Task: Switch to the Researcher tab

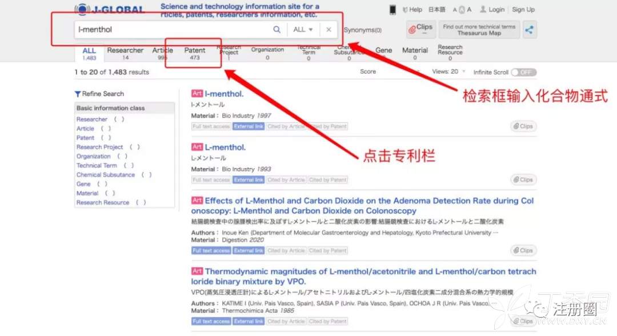Action: [125, 54]
